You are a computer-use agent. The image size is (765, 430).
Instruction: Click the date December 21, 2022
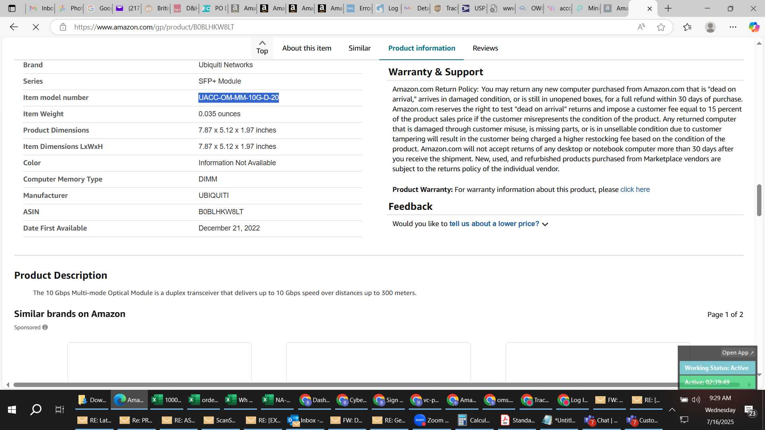click(229, 228)
